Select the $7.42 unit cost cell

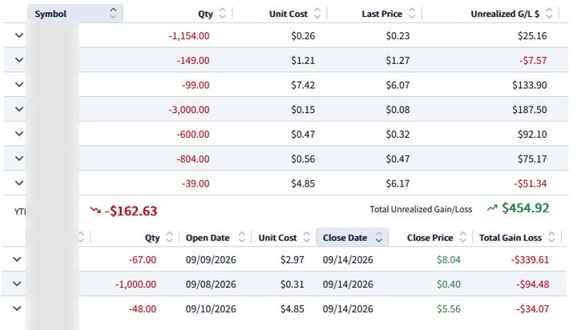(303, 85)
